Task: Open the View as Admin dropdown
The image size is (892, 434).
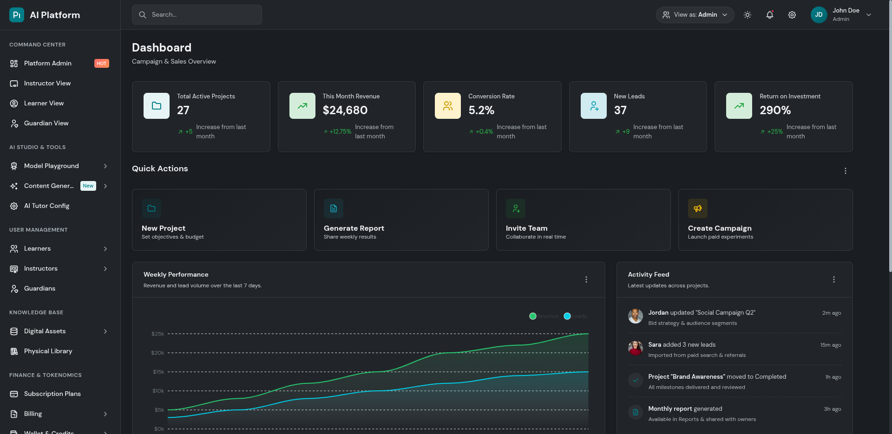Action: [x=695, y=14]
